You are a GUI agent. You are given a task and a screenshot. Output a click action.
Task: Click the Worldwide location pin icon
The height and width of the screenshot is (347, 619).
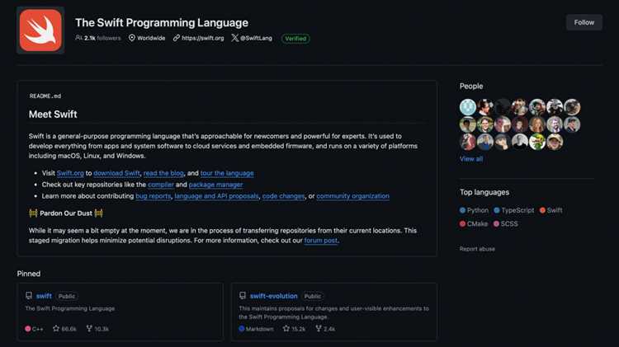point(132,38)
